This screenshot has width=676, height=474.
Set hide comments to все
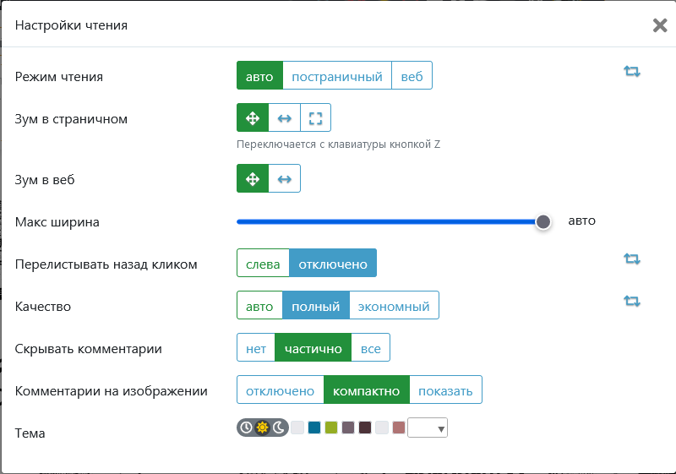371,348
